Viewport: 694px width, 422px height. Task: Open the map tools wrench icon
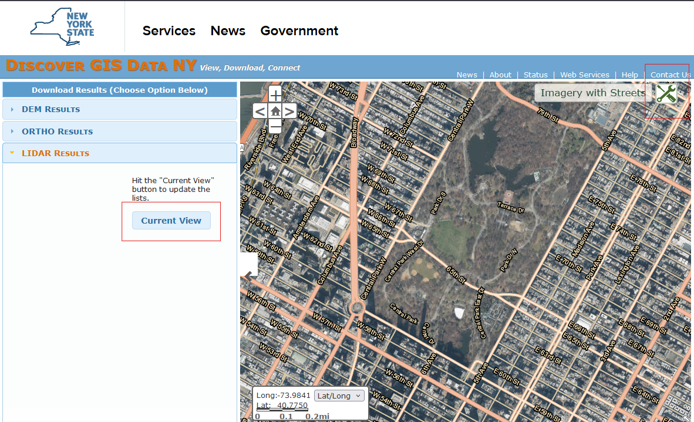[x=666, y=93]
